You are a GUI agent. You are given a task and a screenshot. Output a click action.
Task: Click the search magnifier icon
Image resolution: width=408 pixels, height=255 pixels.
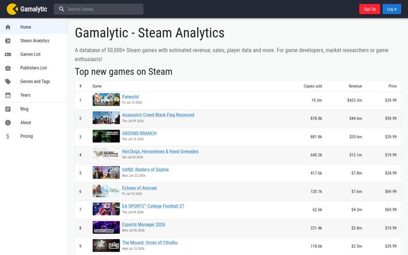61,9
